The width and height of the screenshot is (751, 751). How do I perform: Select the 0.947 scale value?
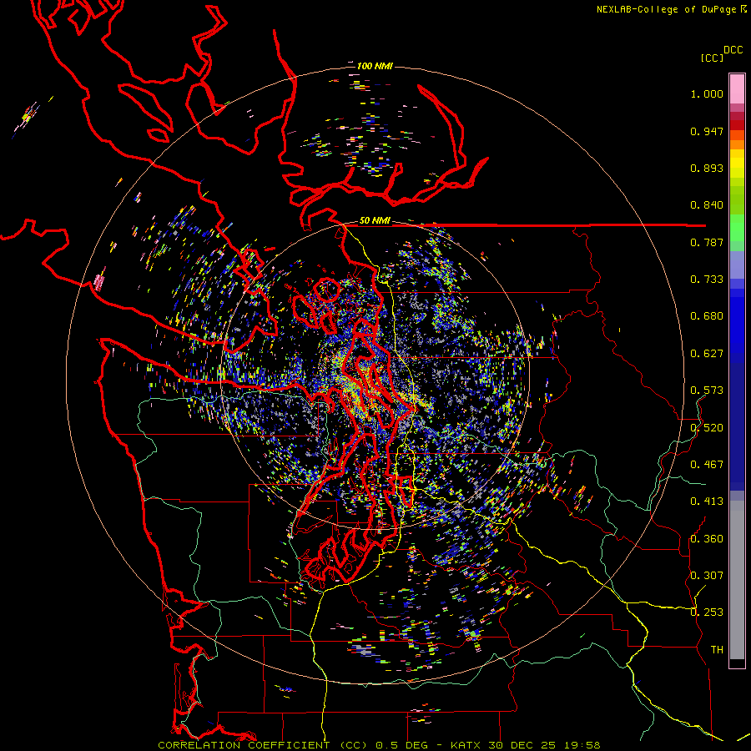coord(707,131)
